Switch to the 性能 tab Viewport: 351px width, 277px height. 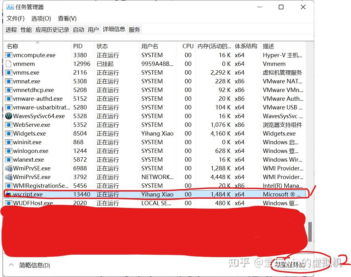point(26,30)
